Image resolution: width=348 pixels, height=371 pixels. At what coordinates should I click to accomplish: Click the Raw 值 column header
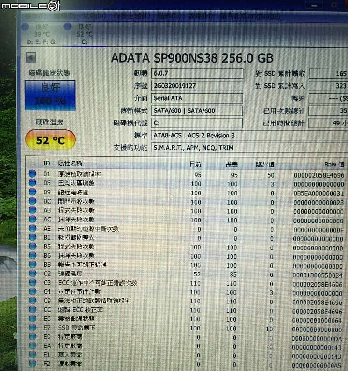point(334,164)
